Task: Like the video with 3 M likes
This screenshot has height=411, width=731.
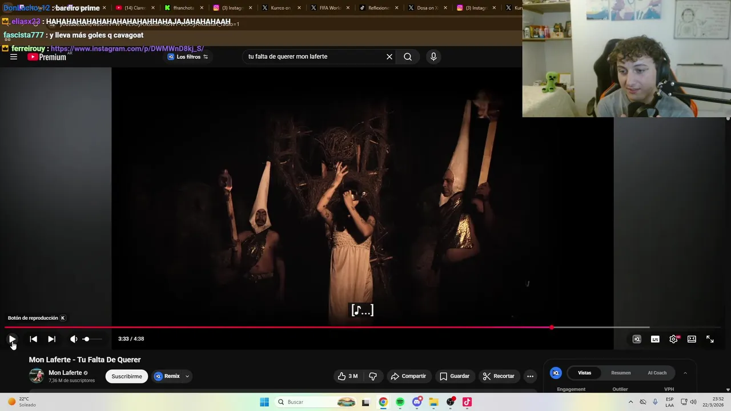Action: 348,376
